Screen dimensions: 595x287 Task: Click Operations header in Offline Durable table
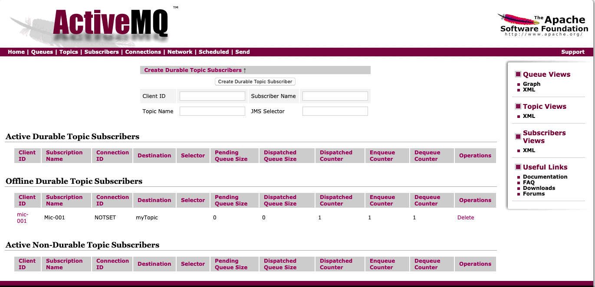click(475, 200)
